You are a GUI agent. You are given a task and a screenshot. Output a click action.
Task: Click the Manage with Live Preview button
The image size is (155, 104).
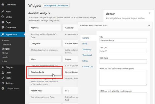(56, 5)
